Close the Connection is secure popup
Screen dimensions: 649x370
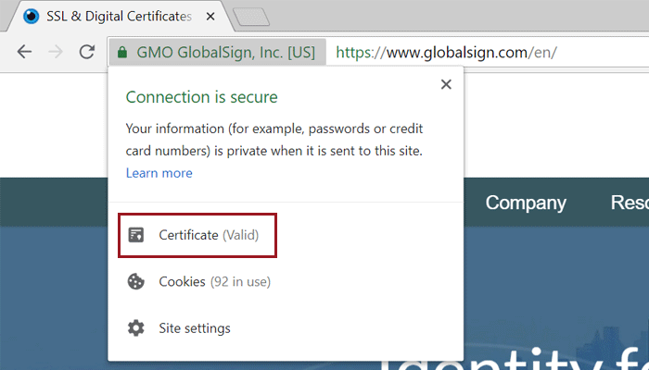coord(446,84)
